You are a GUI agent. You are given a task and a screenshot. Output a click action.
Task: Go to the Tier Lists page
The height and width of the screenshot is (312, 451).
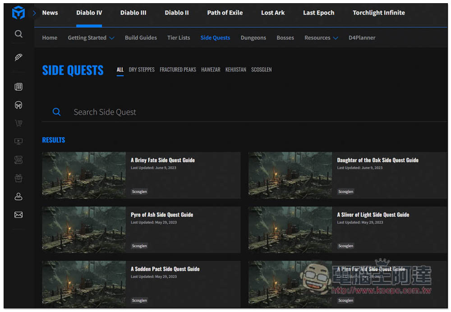click(x=179, y=38)
